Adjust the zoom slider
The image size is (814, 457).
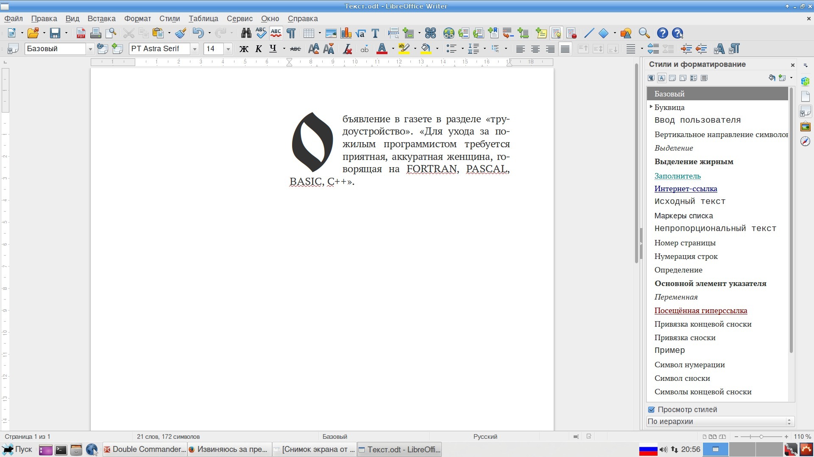click(761, 437)
